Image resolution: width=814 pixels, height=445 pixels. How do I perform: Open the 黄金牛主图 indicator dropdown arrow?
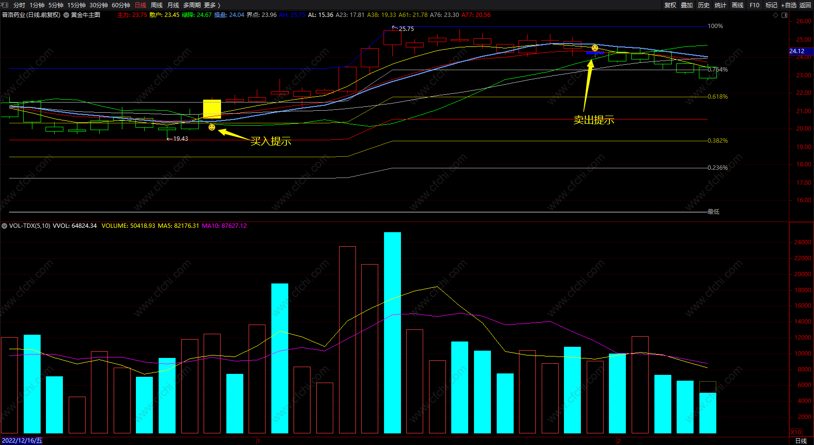66,15
